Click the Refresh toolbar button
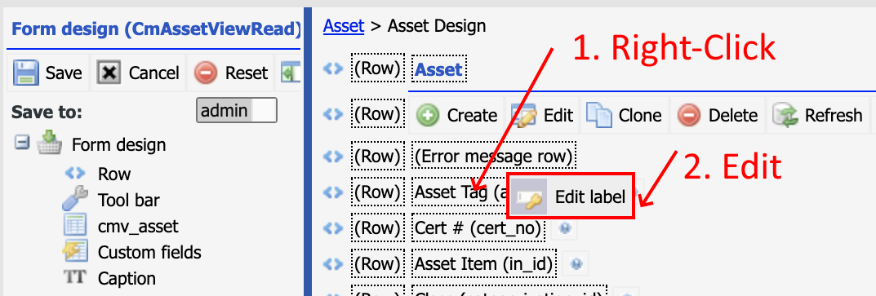The image size is (876, 296). 817,115
